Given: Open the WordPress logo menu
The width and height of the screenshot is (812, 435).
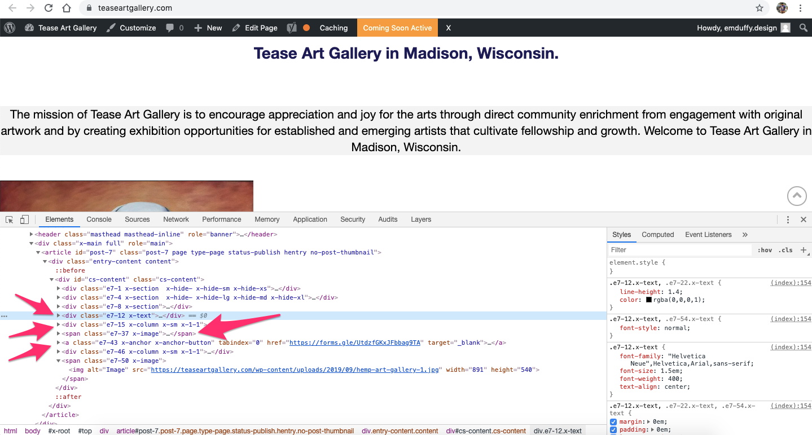Looking at the screenshot, I should pos(9,28).
